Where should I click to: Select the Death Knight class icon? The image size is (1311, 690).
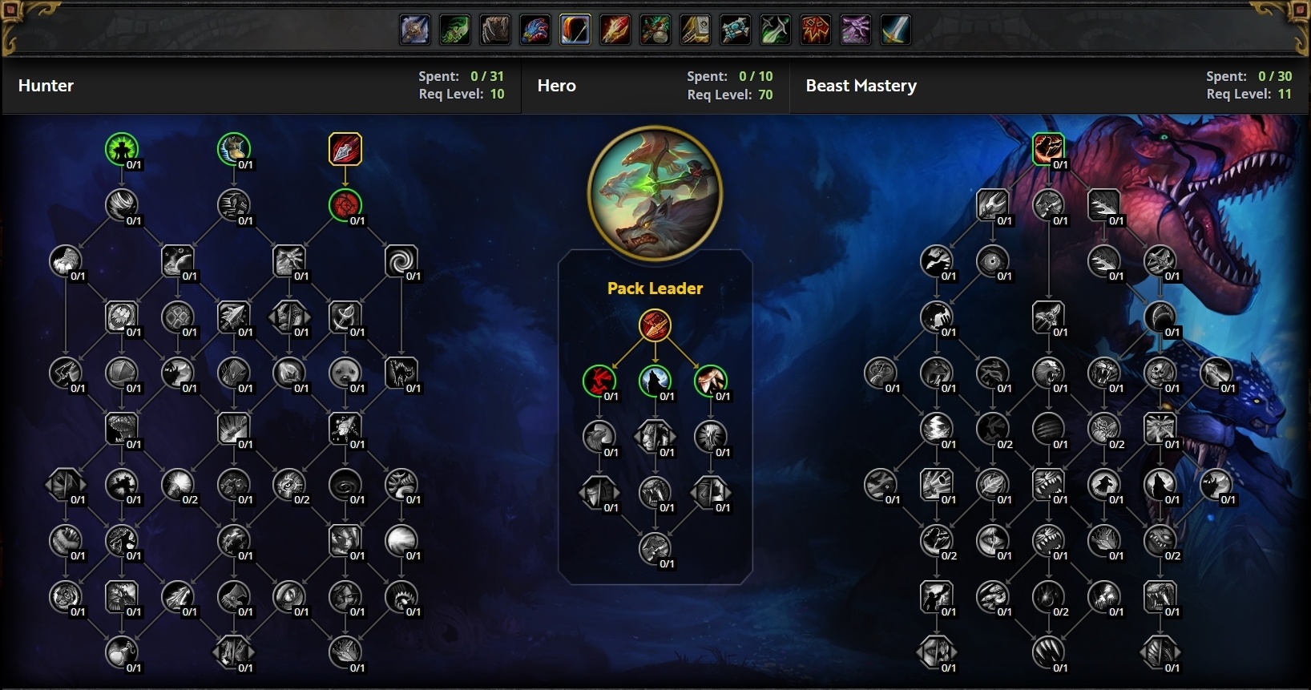(x=415, y=30)
